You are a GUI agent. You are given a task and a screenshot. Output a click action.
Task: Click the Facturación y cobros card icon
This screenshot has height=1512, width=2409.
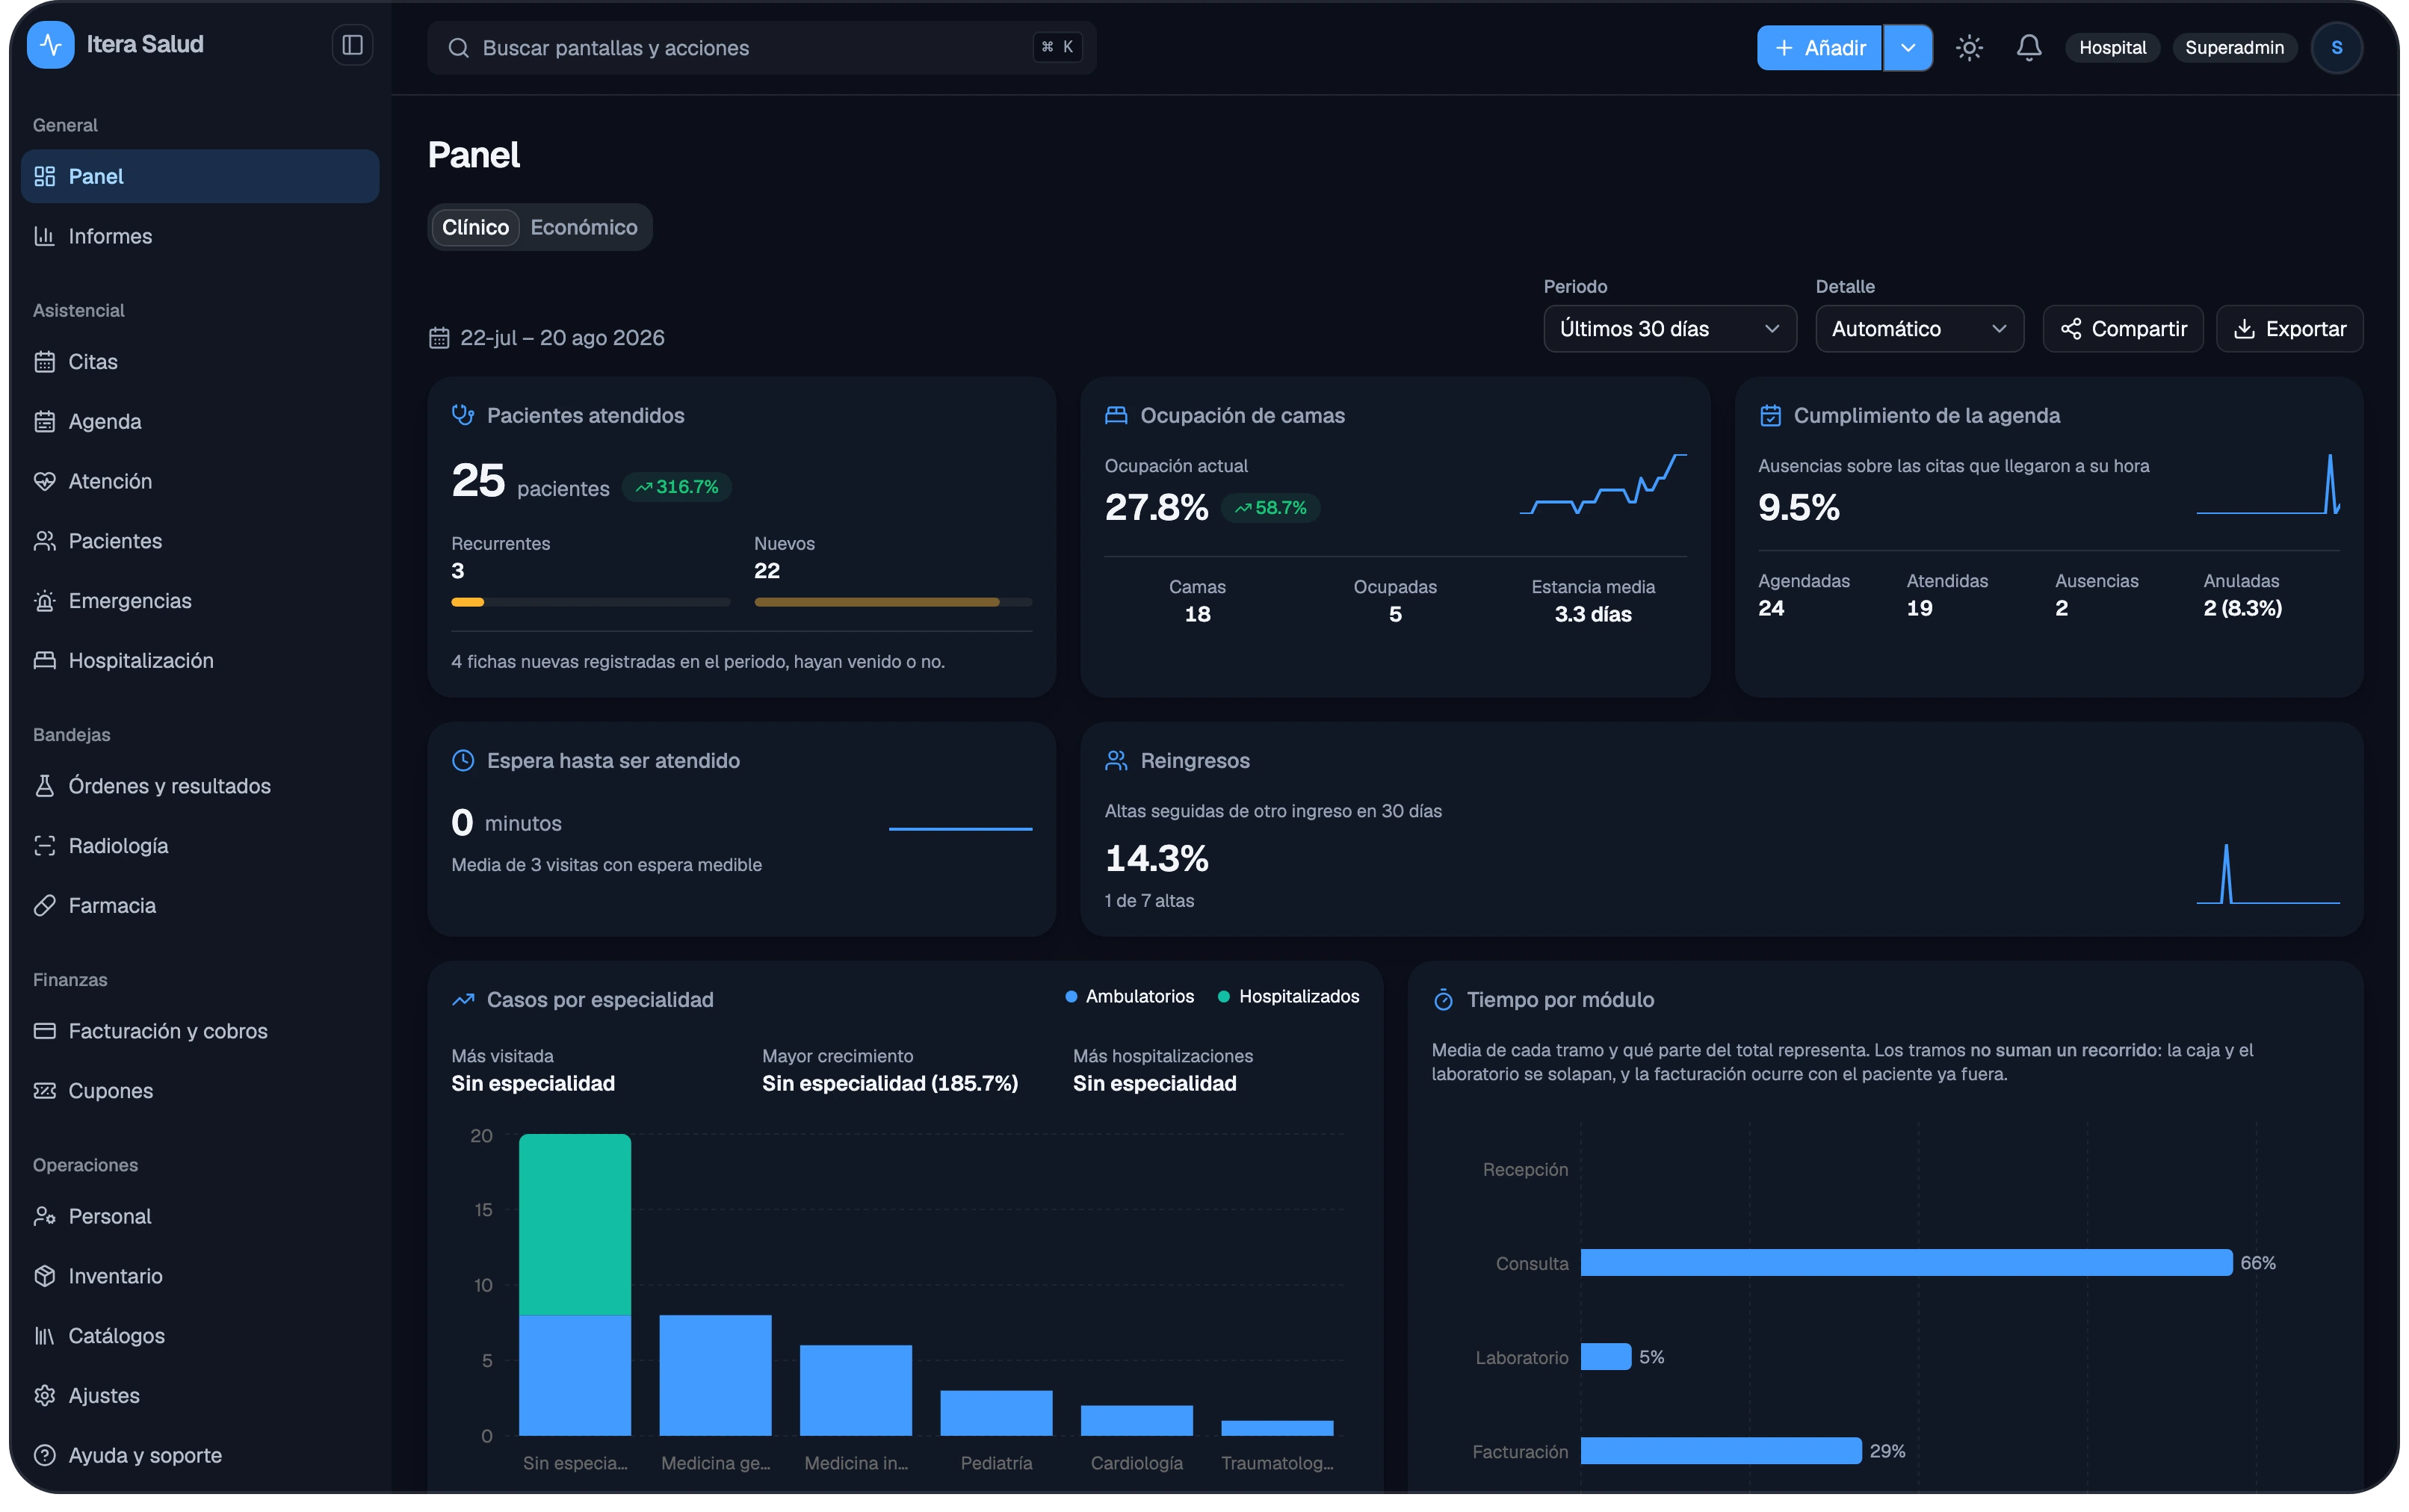(44, 1031)
